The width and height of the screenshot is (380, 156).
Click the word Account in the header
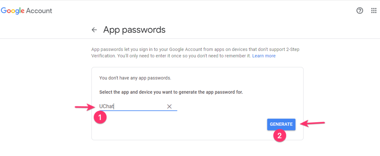click(39, 11)
